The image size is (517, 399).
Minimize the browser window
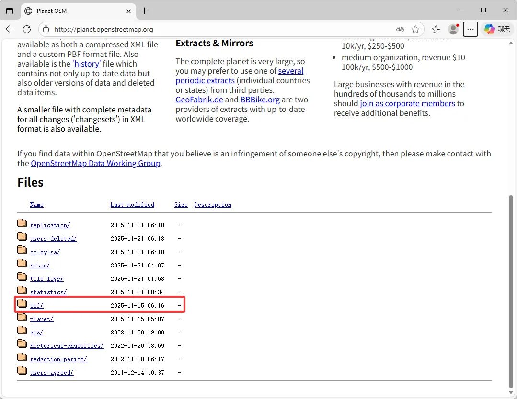click(461, 10)
